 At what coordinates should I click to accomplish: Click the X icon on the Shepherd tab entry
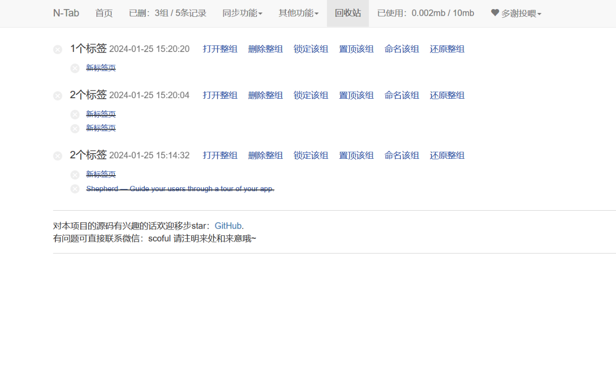(x=75, y=189)
